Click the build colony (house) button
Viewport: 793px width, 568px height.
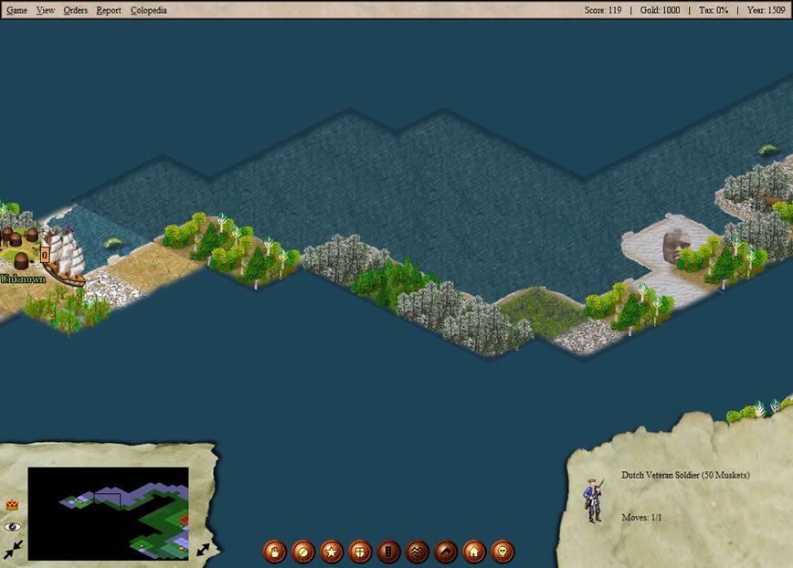474,552
